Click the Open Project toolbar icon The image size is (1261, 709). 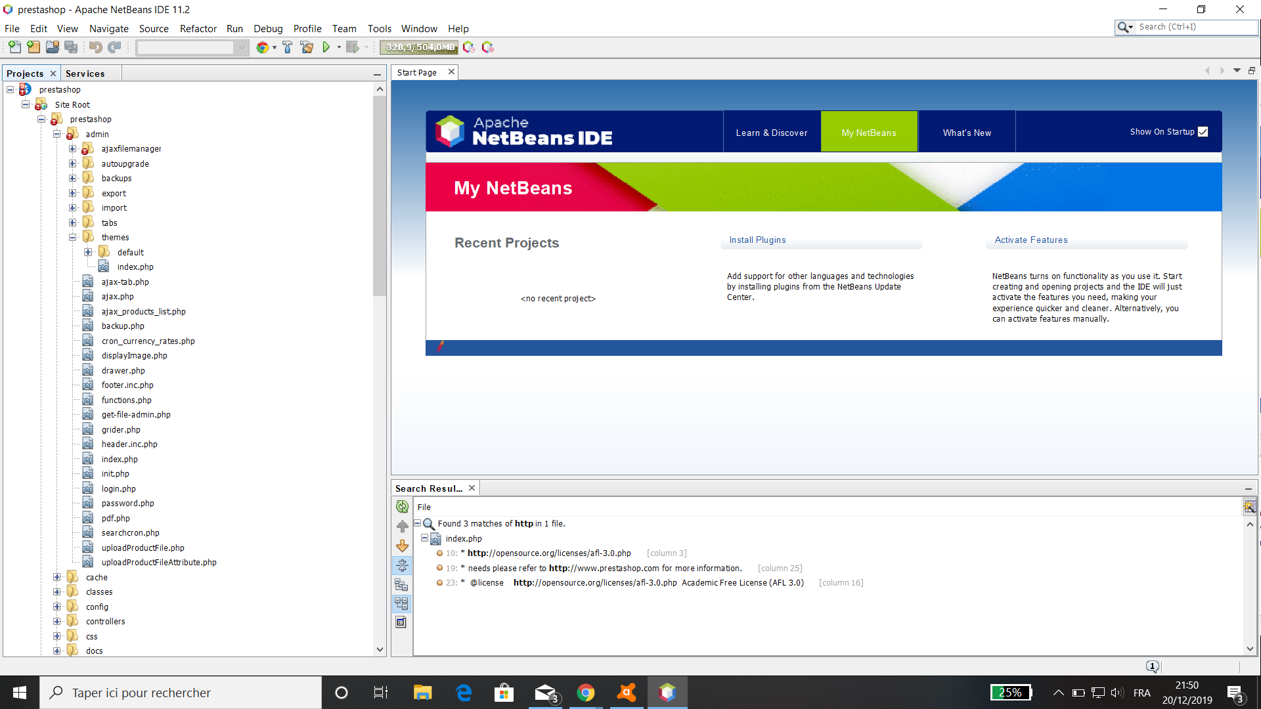53,47
